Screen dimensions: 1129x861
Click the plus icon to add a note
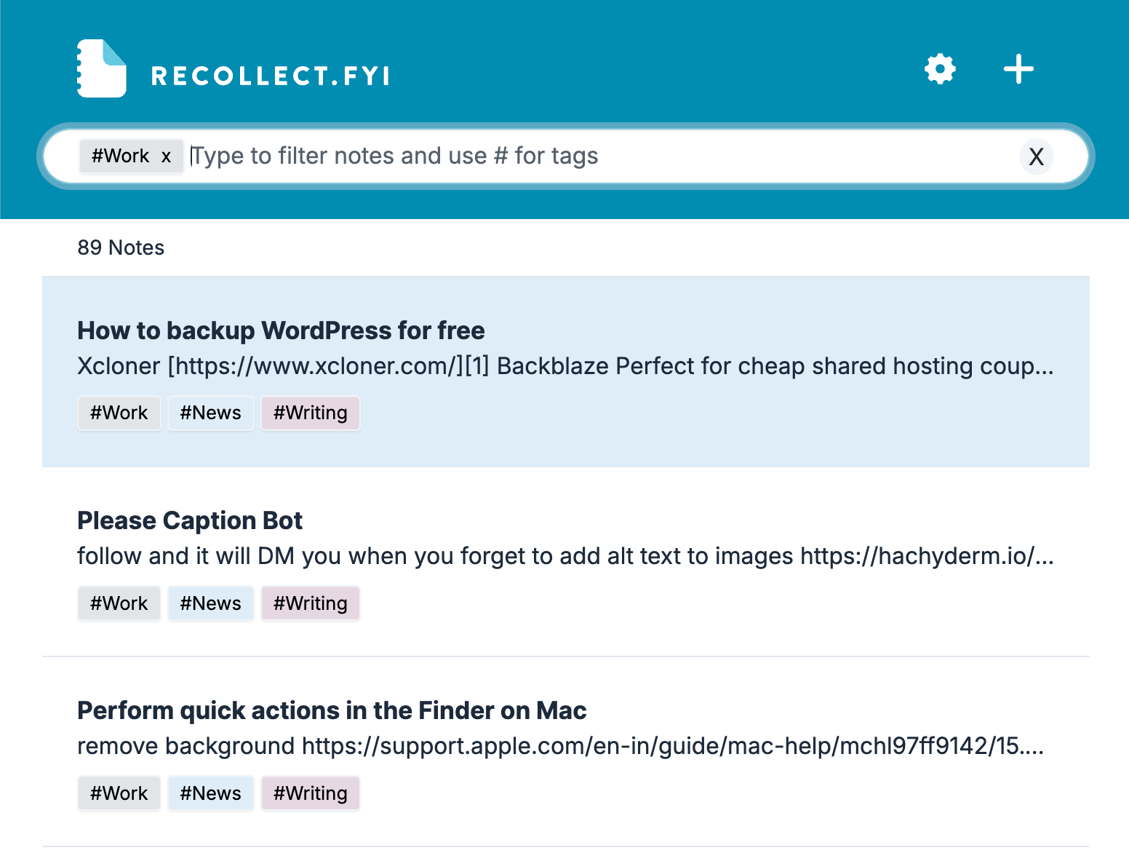click(x=1018, y=69)
